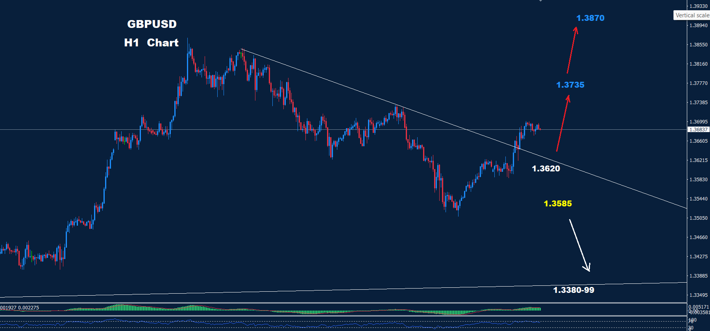Select the yellow 1.3585 price label
710x331 pixels.
[557, 204]
